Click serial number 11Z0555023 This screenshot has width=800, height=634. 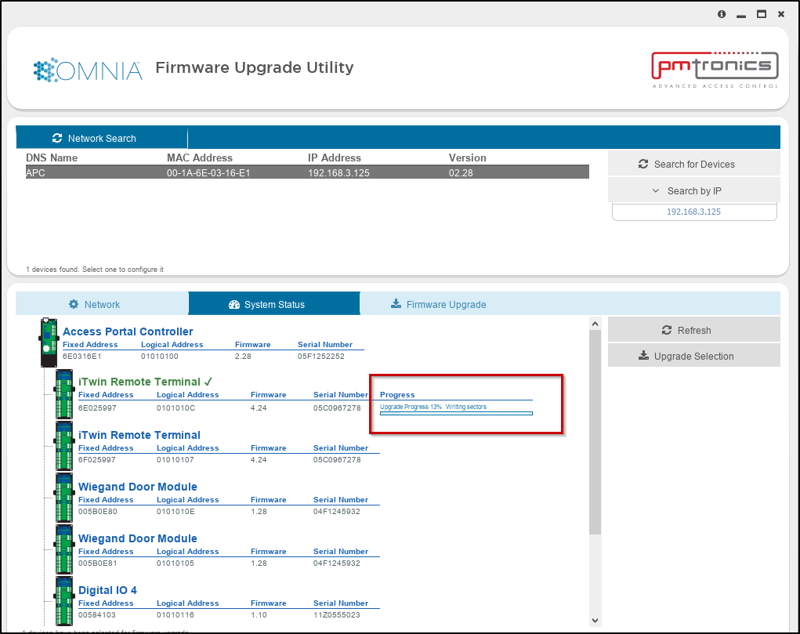pyautogui.click(x=337, y=614)
